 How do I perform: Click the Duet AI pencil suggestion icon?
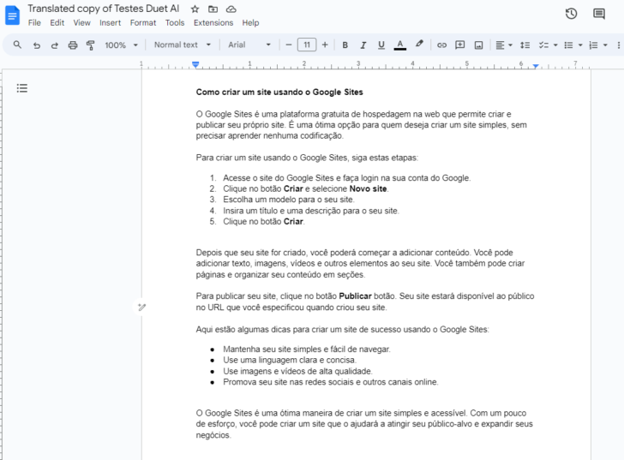coord(141,307)
